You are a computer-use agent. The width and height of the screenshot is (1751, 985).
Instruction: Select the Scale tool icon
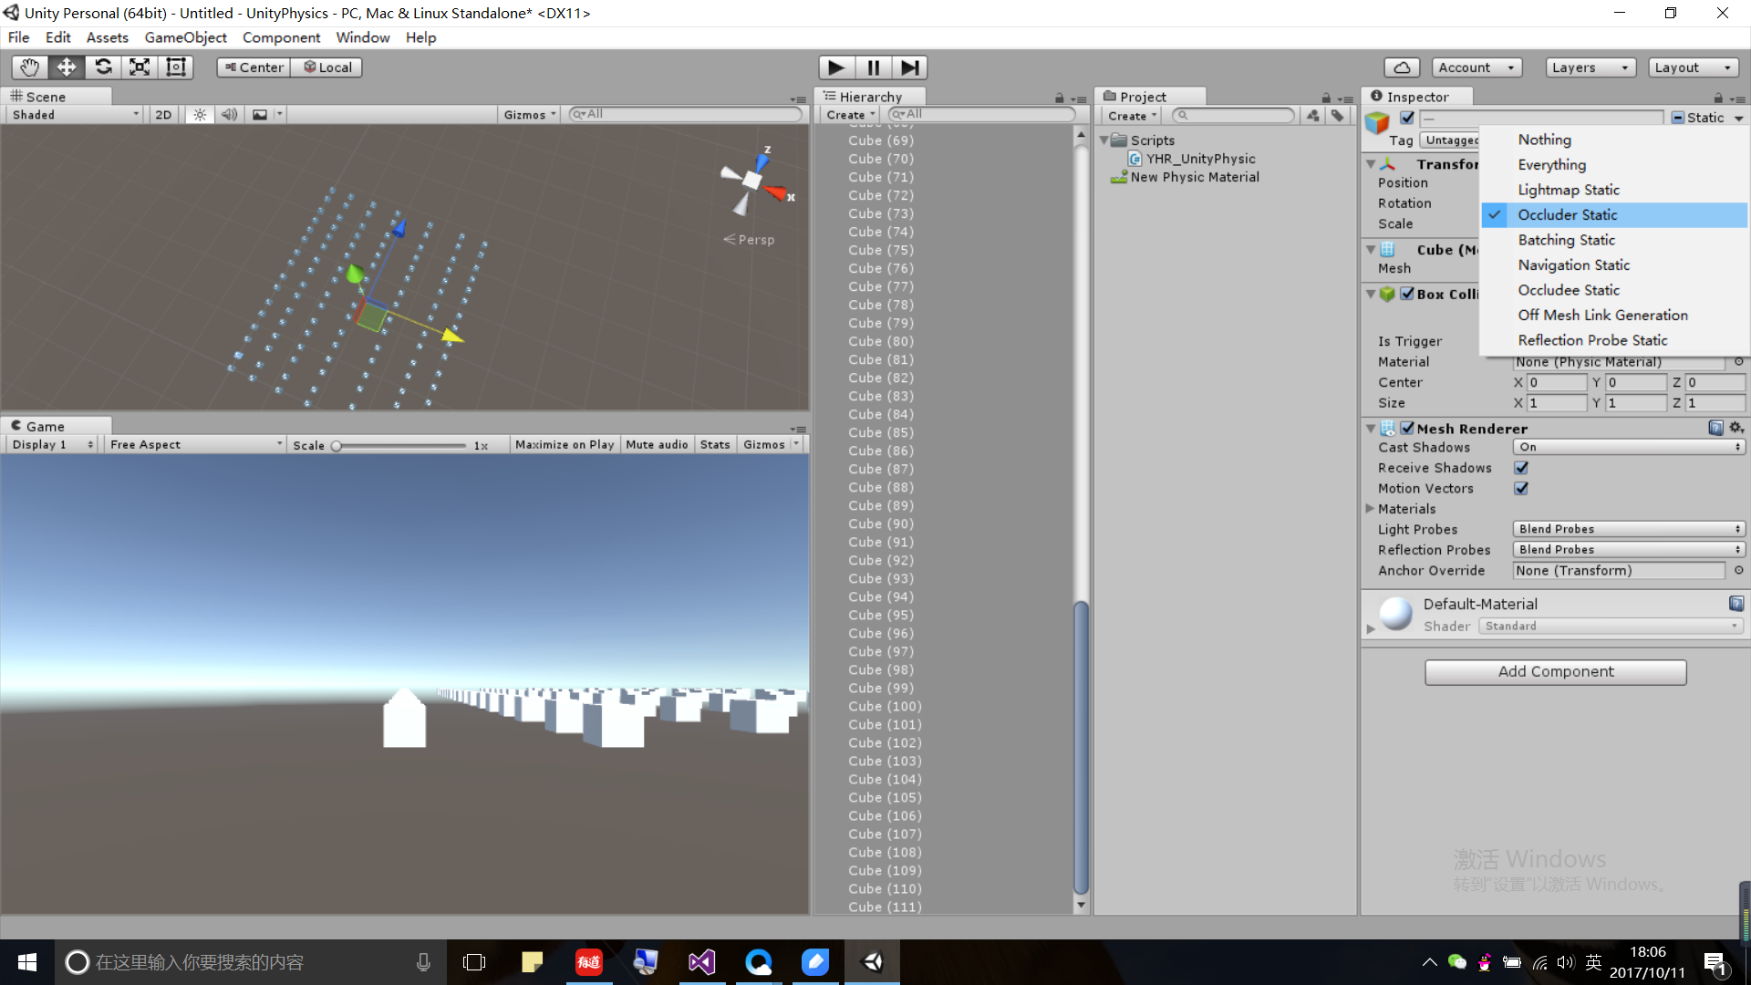click(x=140, y=67)
